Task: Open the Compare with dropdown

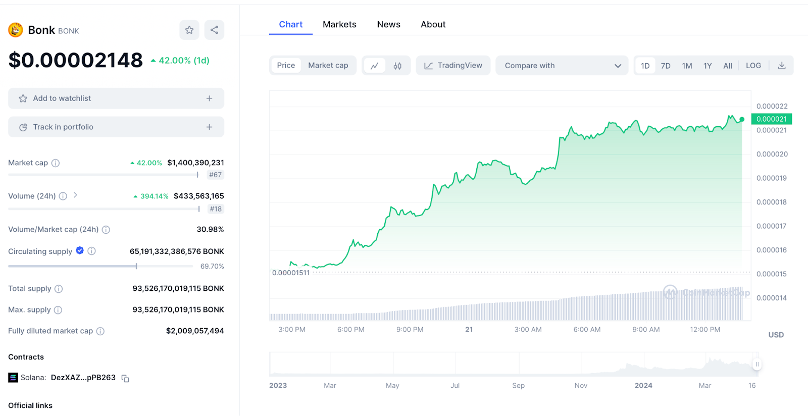Action: (562, 66)
